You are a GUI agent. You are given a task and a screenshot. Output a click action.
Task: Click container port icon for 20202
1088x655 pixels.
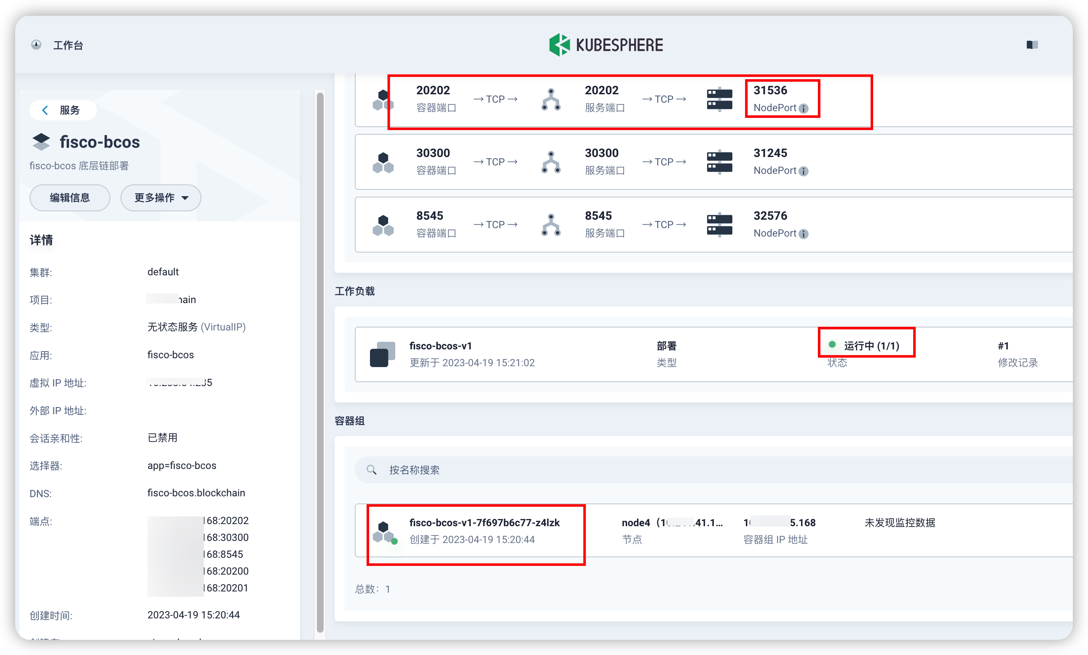point(383,100)
